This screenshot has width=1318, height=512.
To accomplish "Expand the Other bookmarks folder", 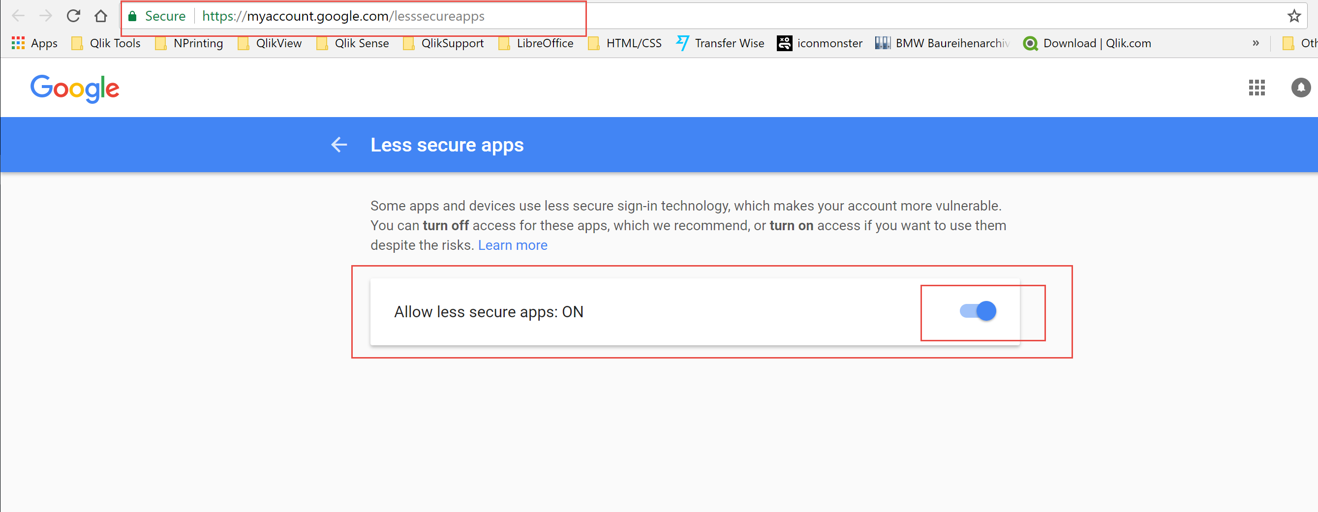I will point(1300,43).
